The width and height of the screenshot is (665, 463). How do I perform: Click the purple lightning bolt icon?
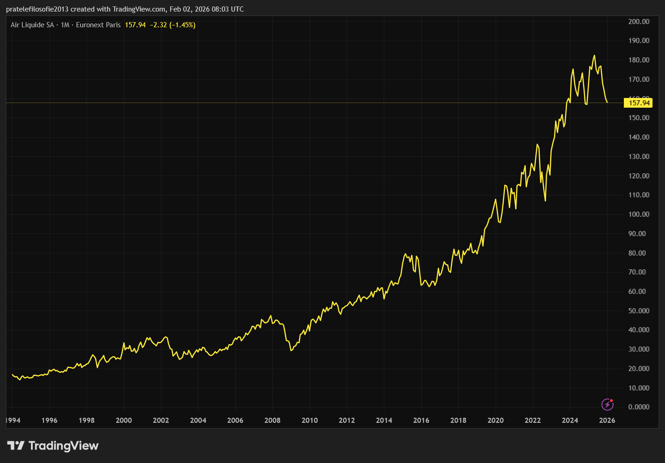607,405
